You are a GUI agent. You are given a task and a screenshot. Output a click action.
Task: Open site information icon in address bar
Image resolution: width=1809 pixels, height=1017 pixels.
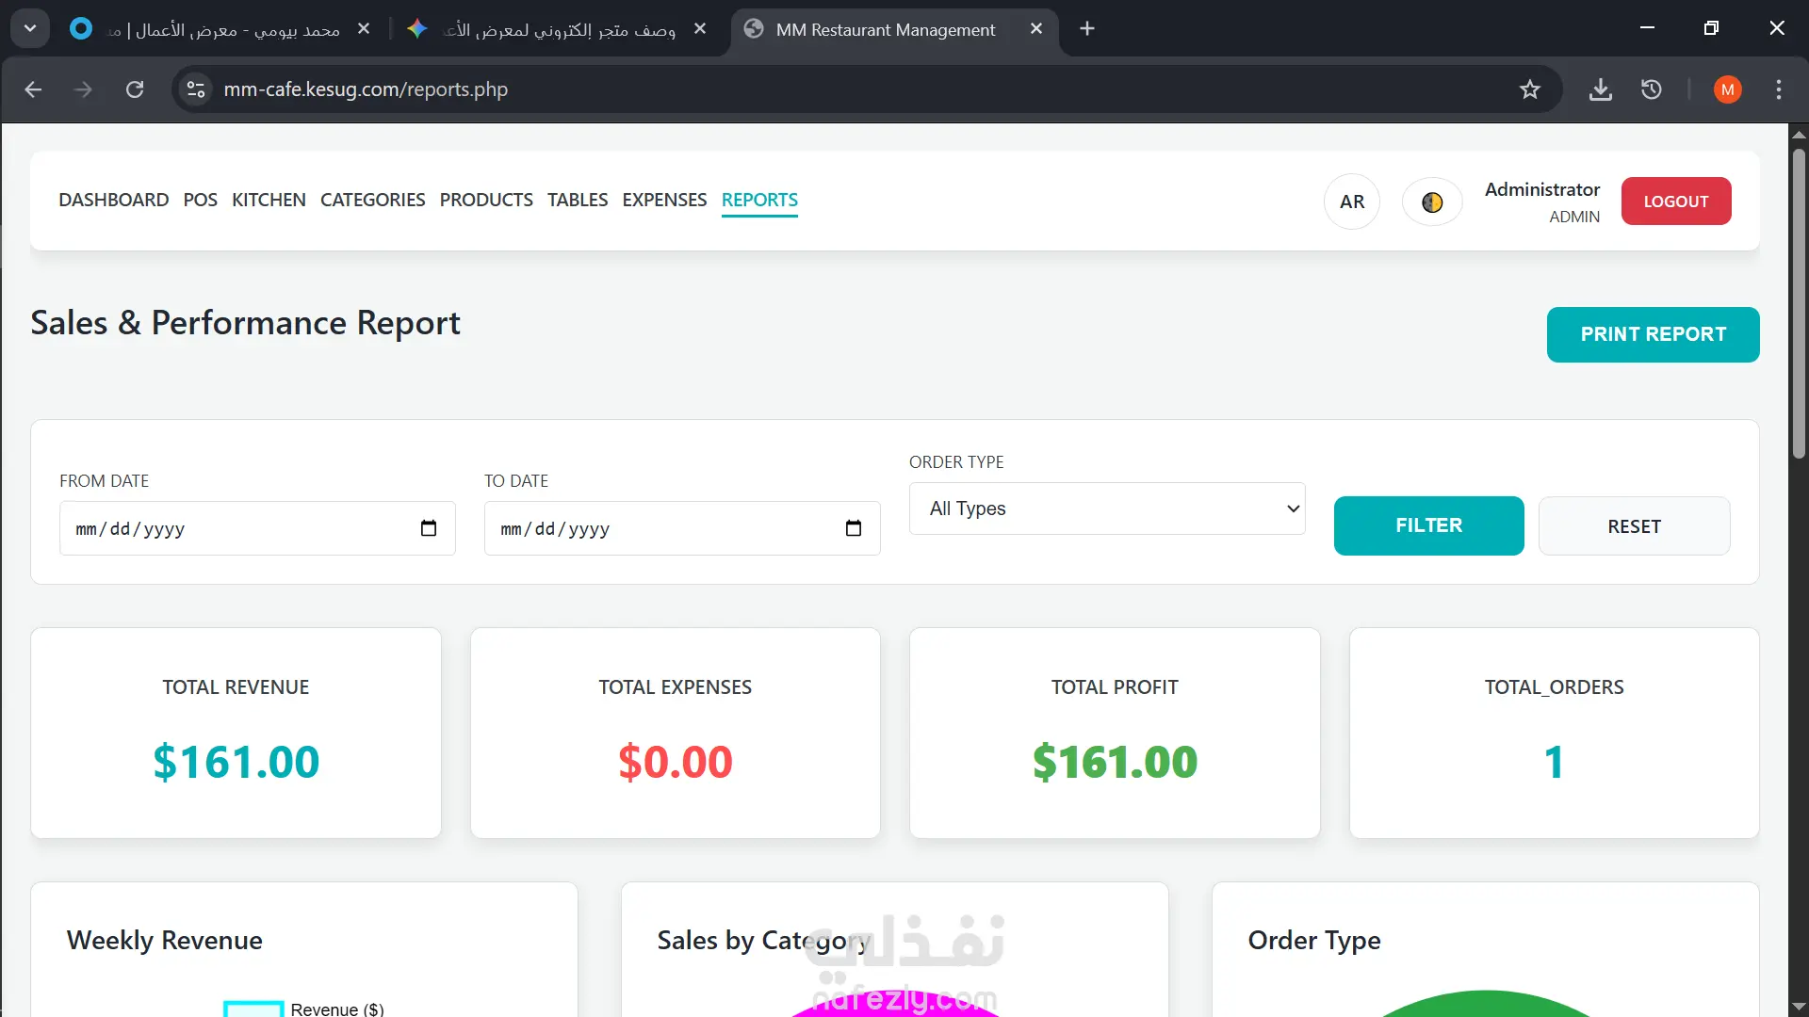[x=196, y=89]
